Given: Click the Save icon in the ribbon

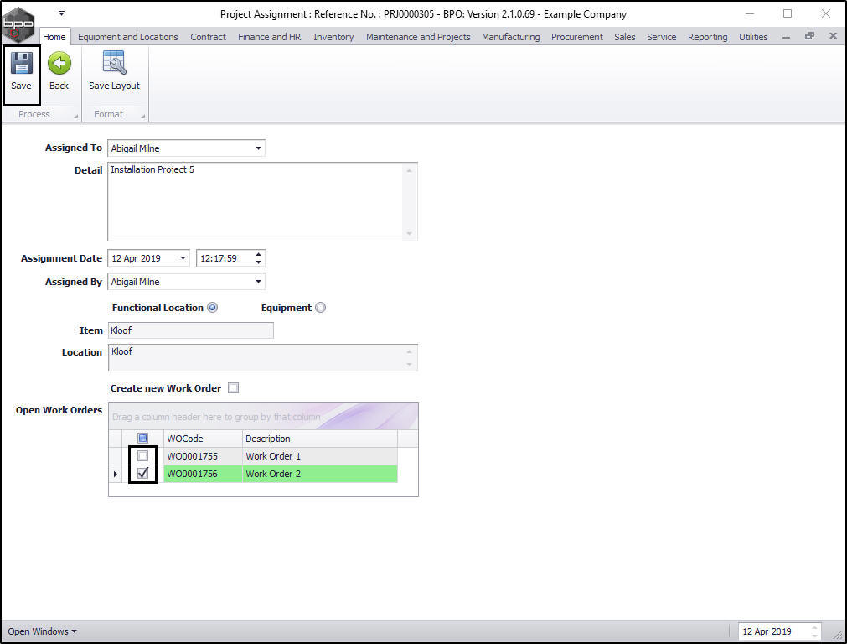Looking at the screenshot, I should coord(22,64).
